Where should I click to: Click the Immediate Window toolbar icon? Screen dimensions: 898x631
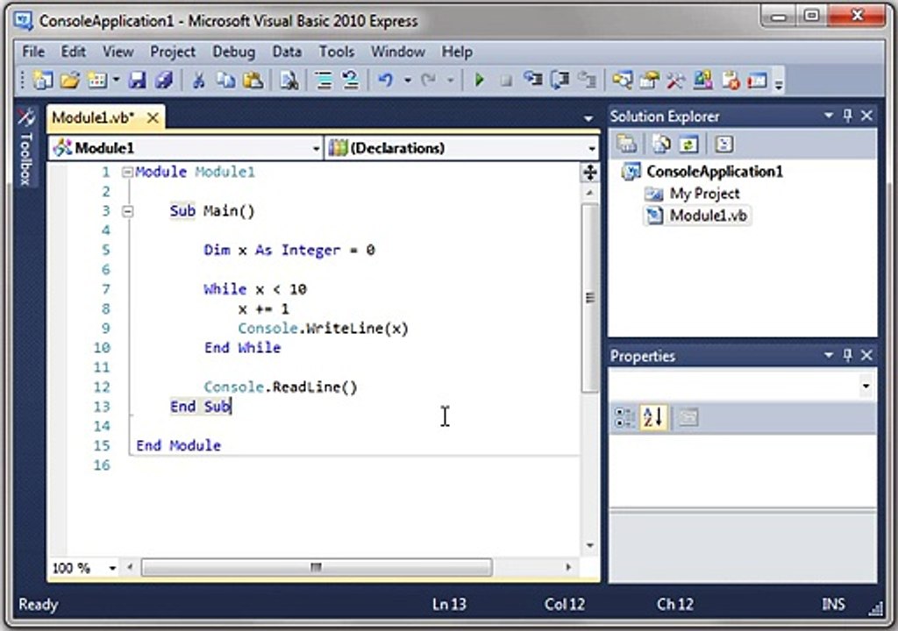point(757,80)
